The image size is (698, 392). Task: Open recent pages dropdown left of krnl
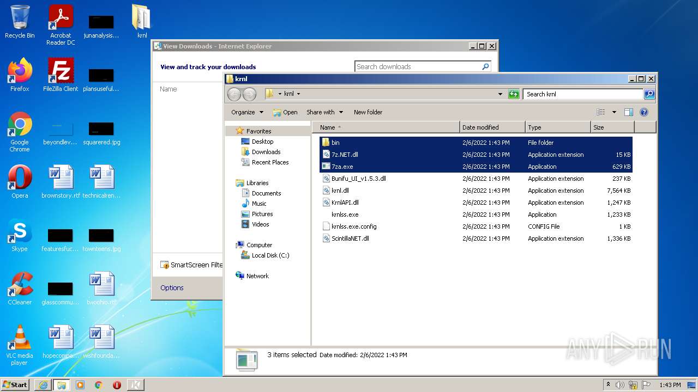[x=280, y=94]
